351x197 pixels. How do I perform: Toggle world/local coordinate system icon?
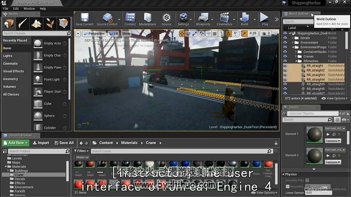(202, 33)
